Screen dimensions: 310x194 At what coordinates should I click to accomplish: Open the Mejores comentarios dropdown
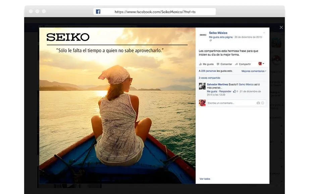(x=253, y=71)
